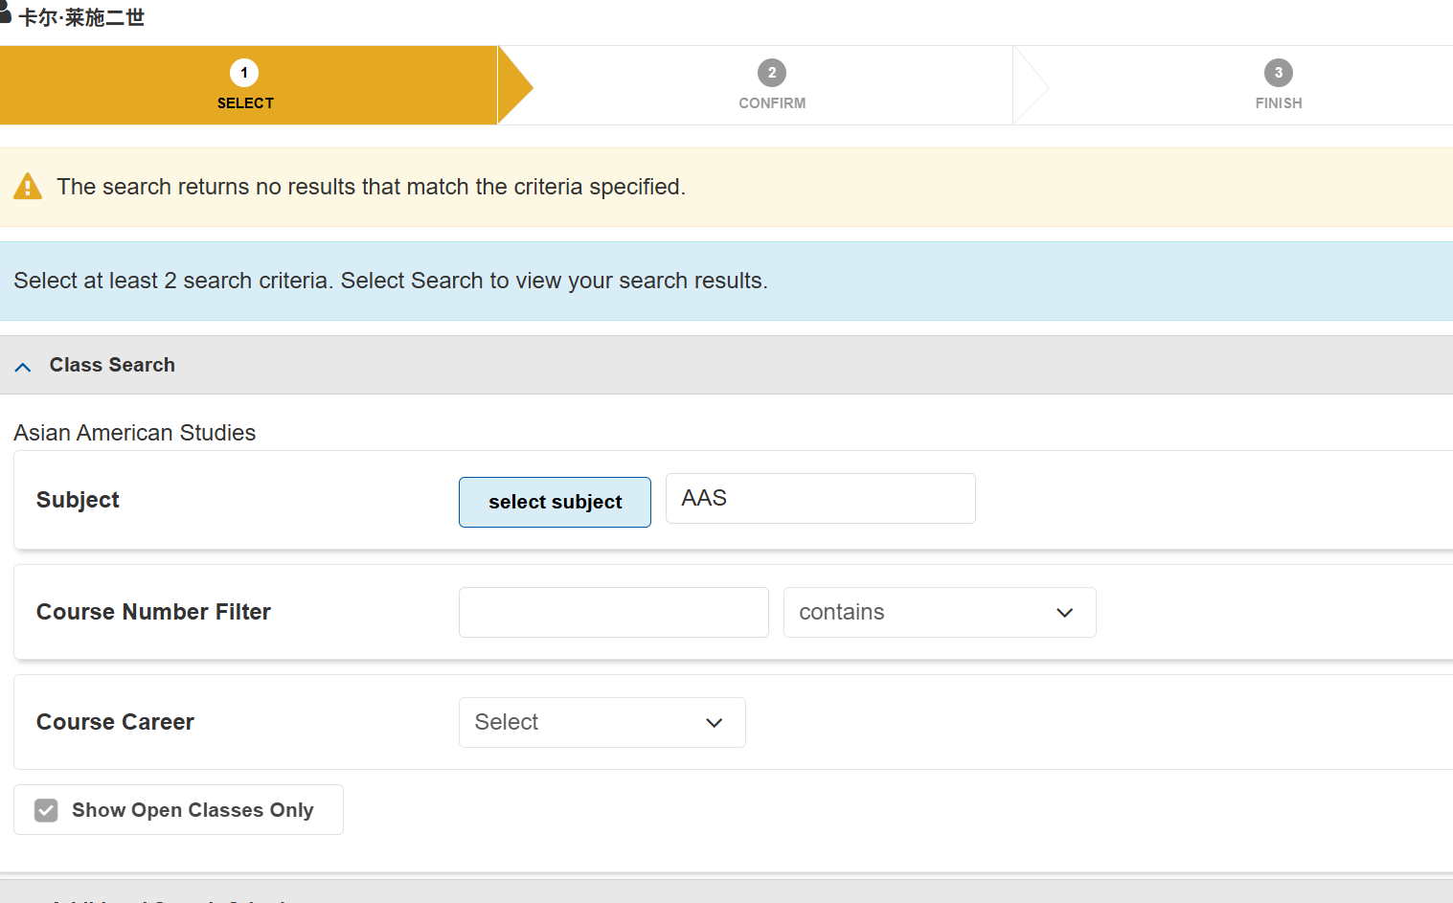This screenshot has height=903, width=1453.
Task: Open the contains filter dropdown
Action: [939, 613]
